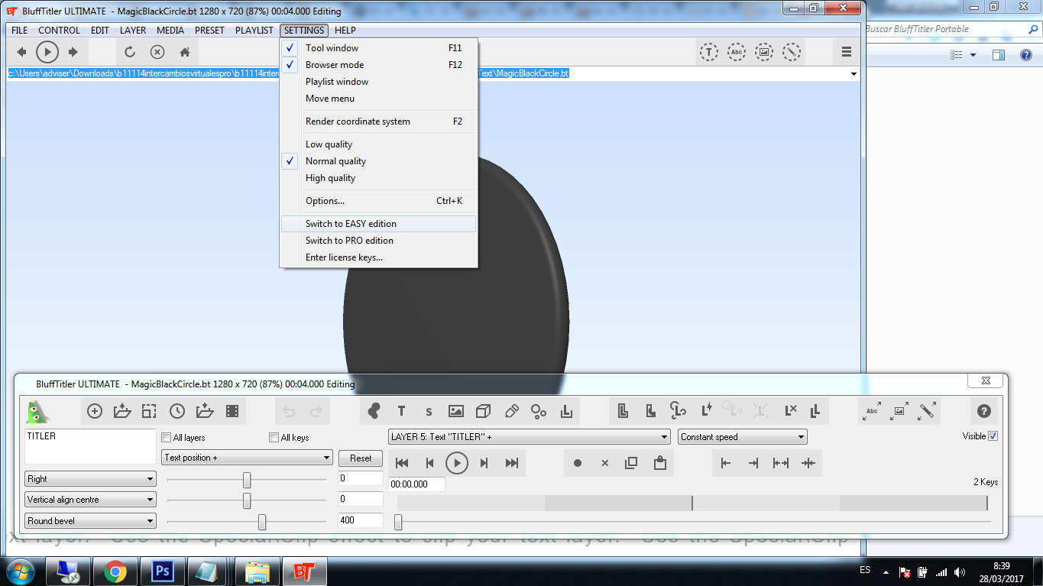
Task: Open the LAYER menu
Action: [x=133, y=31]
